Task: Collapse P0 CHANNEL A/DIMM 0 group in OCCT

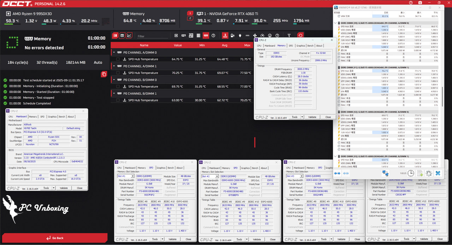Action: pos(114,53)
